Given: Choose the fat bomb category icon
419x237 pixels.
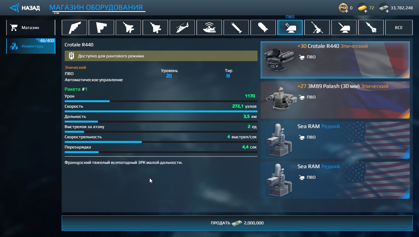Looking at the screenshot, I should coord(263,27).
